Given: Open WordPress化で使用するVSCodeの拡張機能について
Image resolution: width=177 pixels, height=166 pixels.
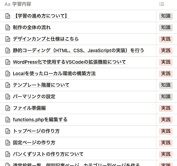Looking at the screenshot, I should pyautogui.click(x=69, y=62).
